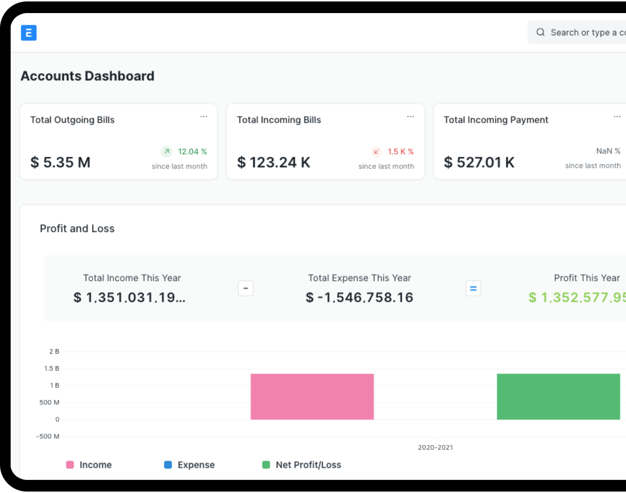Click the 2020-2021 axis label
This screenshot has width=626, height=493.
click(x=436, y=447)
